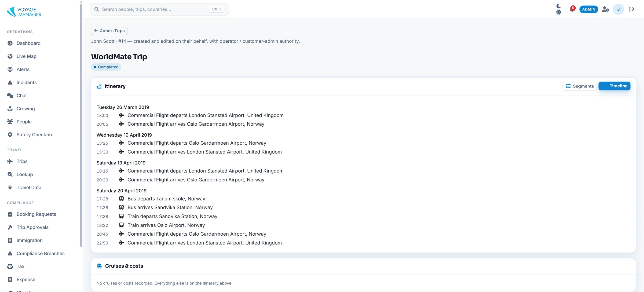Open the J user avatar
Viewport: 644px width, 292px height.
pyautogui.click(x=618, y=9)
